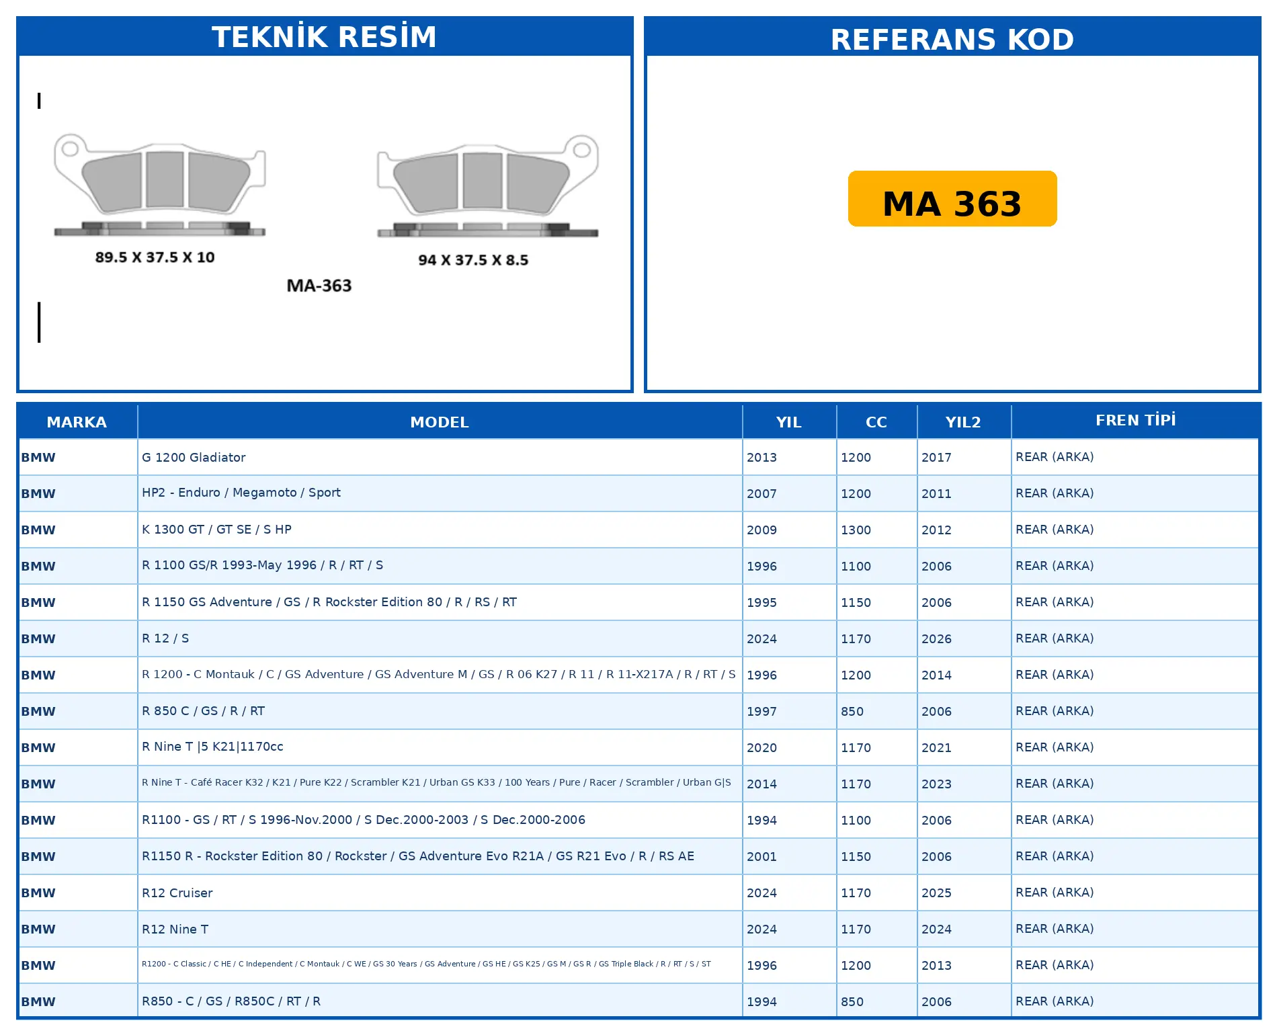Select the HP2 - Enduro / Megamoto / Sport row
The height and width of the screenshot is (1035, 1277).
[x=638, y=493]
